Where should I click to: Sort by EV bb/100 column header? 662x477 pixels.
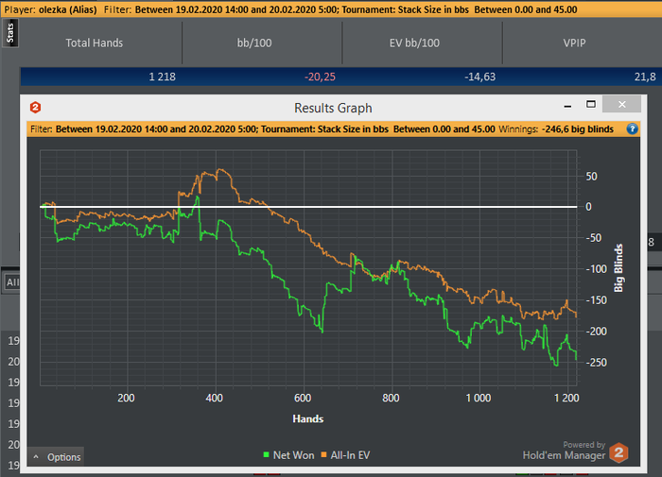tap(414, 43)
